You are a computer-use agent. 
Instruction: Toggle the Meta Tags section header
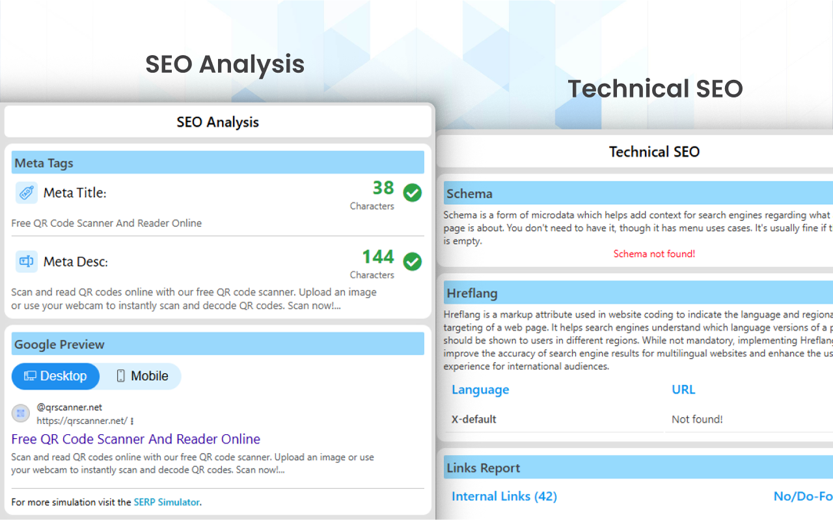[217, 162]
